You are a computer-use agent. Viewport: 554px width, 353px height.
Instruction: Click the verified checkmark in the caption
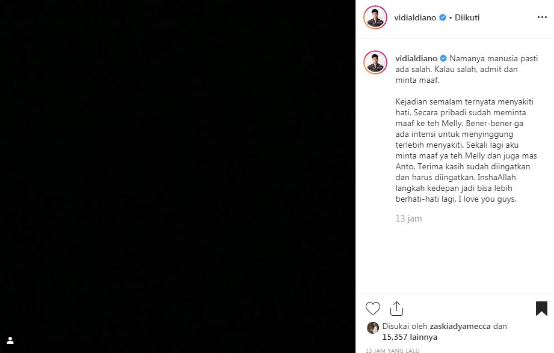(x=443, y=58)
